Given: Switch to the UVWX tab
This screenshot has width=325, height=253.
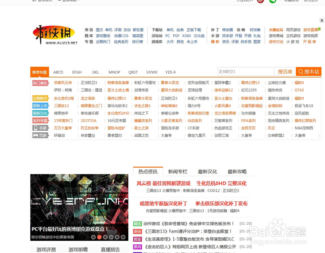Looking at the screenshot, I should tap(152, 72).
